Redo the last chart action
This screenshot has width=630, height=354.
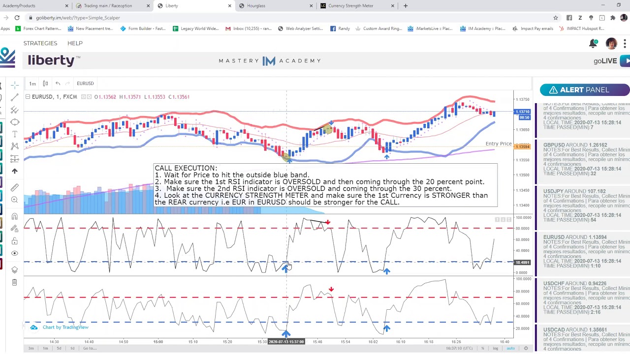tap(68, 84)
